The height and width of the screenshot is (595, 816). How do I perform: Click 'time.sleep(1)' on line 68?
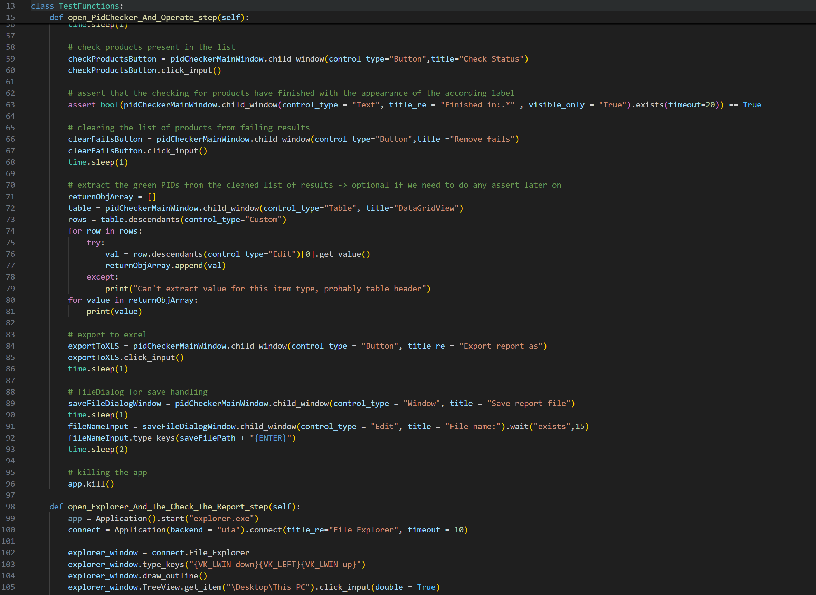(98, 162)
